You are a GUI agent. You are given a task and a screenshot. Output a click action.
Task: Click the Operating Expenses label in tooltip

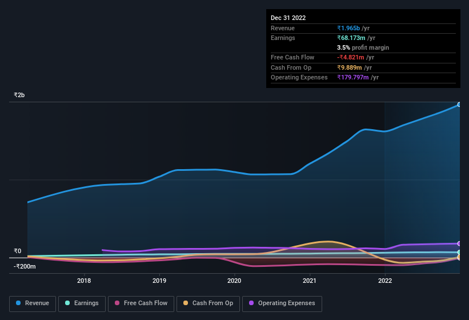click(x=299, y=77)
